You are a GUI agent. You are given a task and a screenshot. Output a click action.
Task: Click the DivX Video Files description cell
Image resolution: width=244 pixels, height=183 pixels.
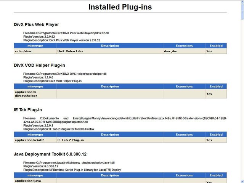pos(110,51)
